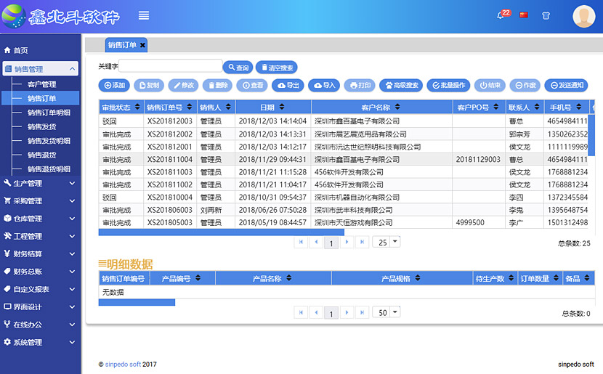
Task: Sort by the 日期 column header
Action: pyautogui.click(x=272, y=107)
